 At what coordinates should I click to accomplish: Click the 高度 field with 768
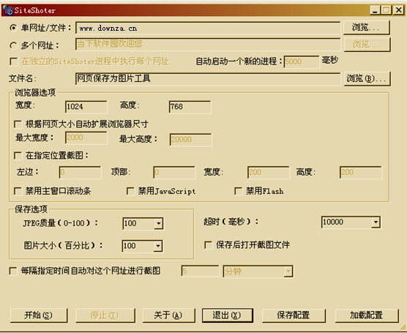(x=190, y=107)
